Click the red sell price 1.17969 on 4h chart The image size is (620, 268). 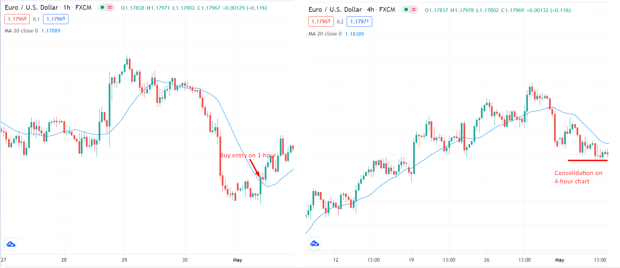pyautogui.click(x=321, y=21)
